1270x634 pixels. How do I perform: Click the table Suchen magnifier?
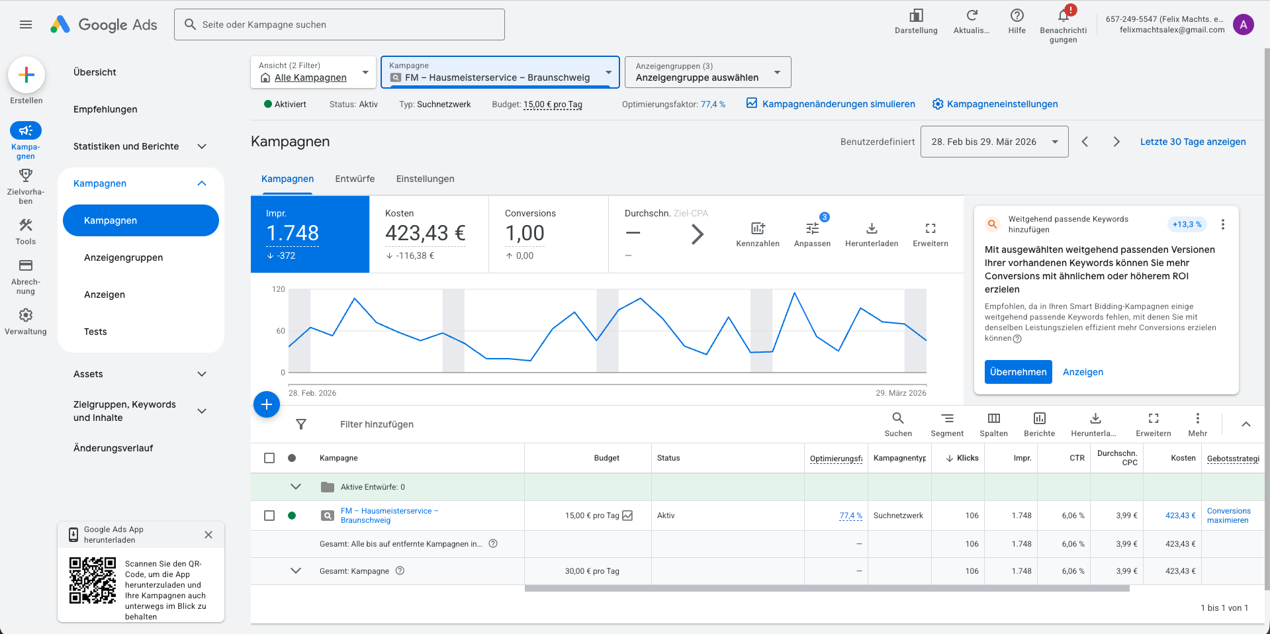tap(898, 418)
